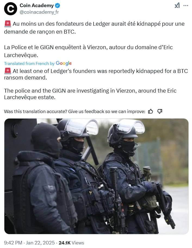192x248 pixels.
Task: Open the Coin Academy display name
Action: coord(36,5)
